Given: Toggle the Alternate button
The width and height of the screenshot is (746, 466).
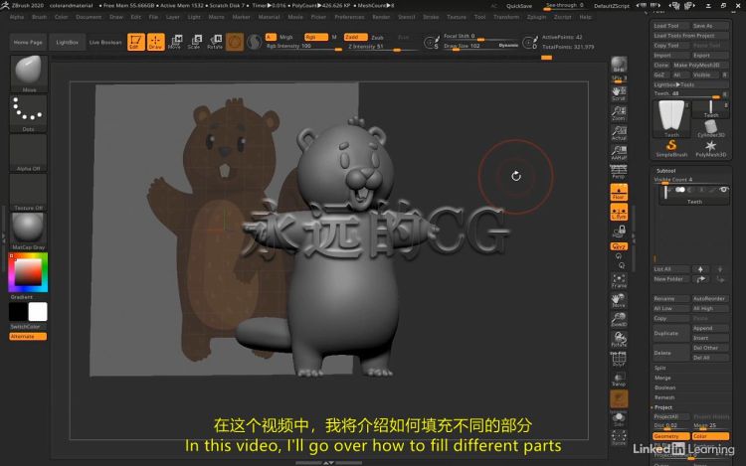Looking at the screenshot, I should (28, 336).
